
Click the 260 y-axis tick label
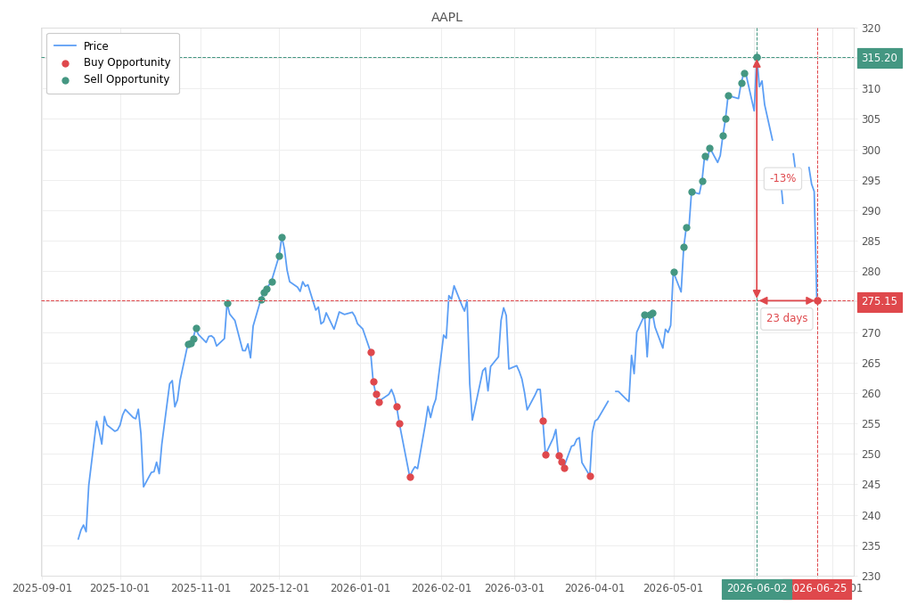(x=871, y=394)
